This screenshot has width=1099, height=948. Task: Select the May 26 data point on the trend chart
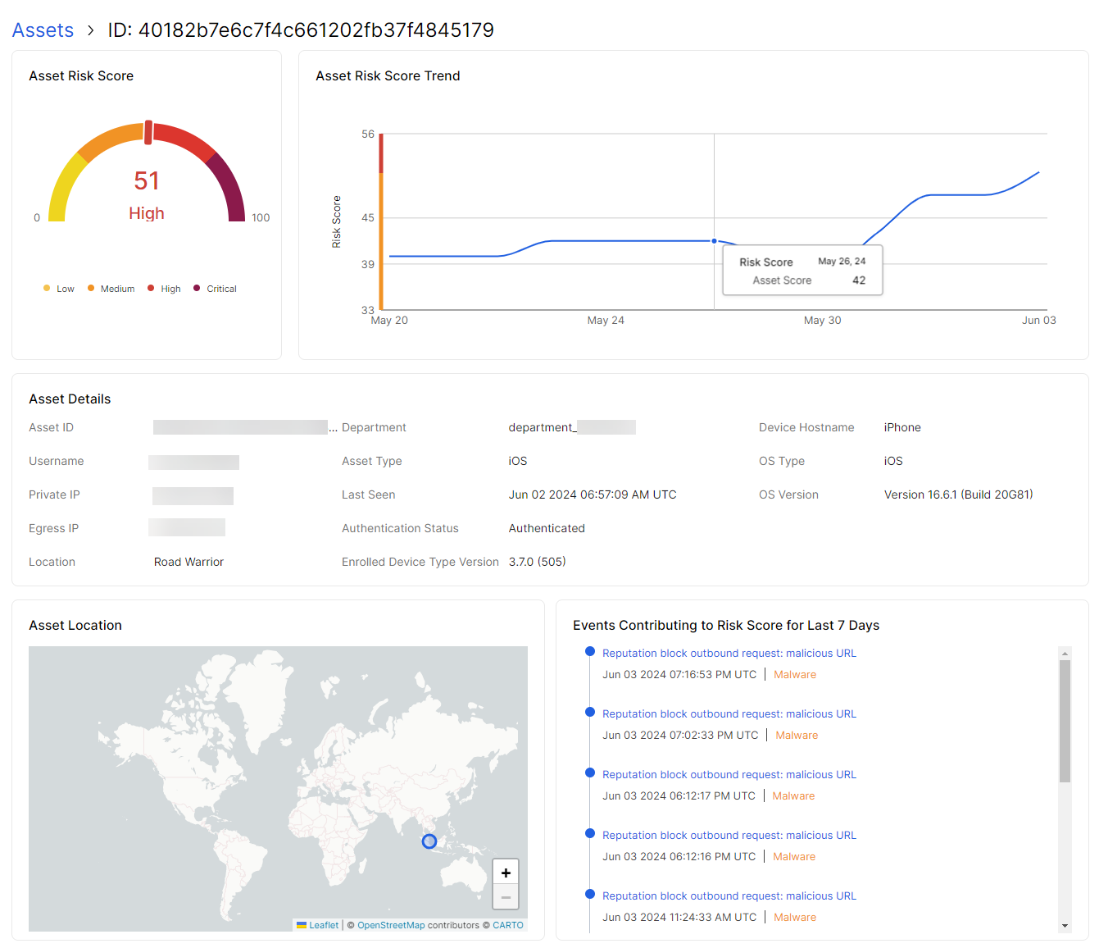click(x=714, y=241)
